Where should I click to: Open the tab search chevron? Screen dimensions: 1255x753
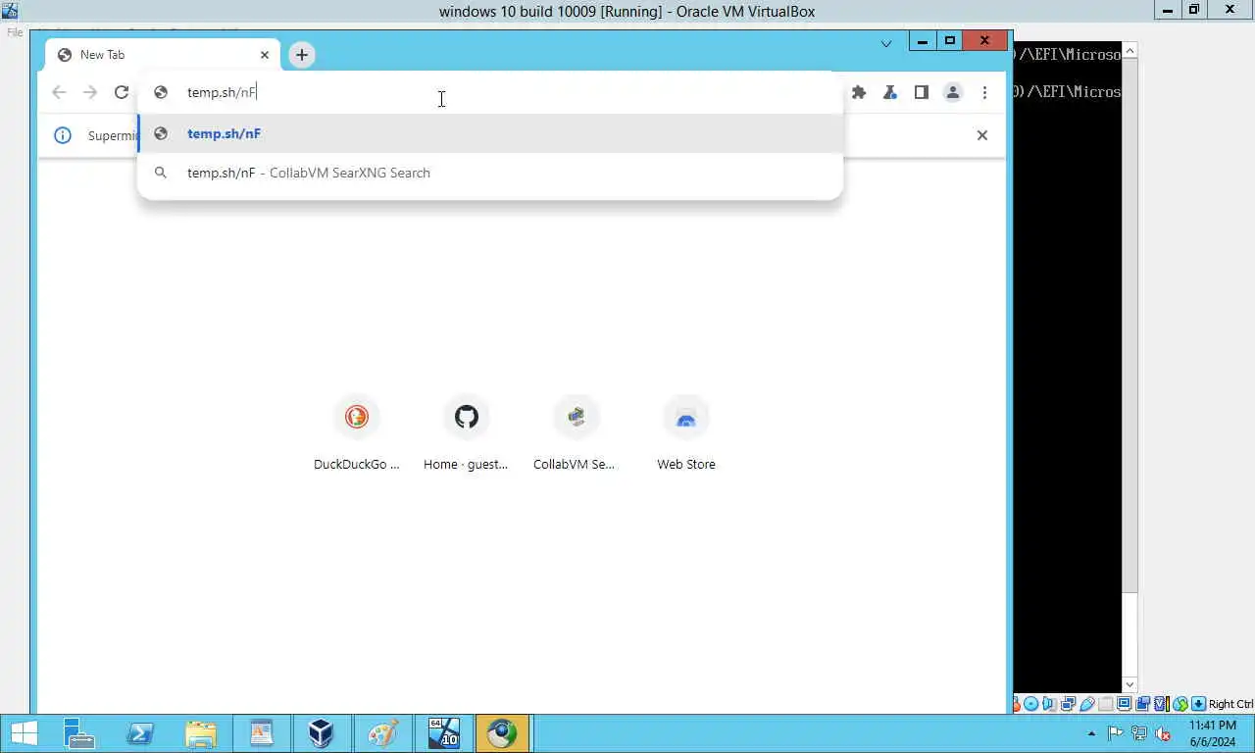pyautogui.click(x=886, y=43)
